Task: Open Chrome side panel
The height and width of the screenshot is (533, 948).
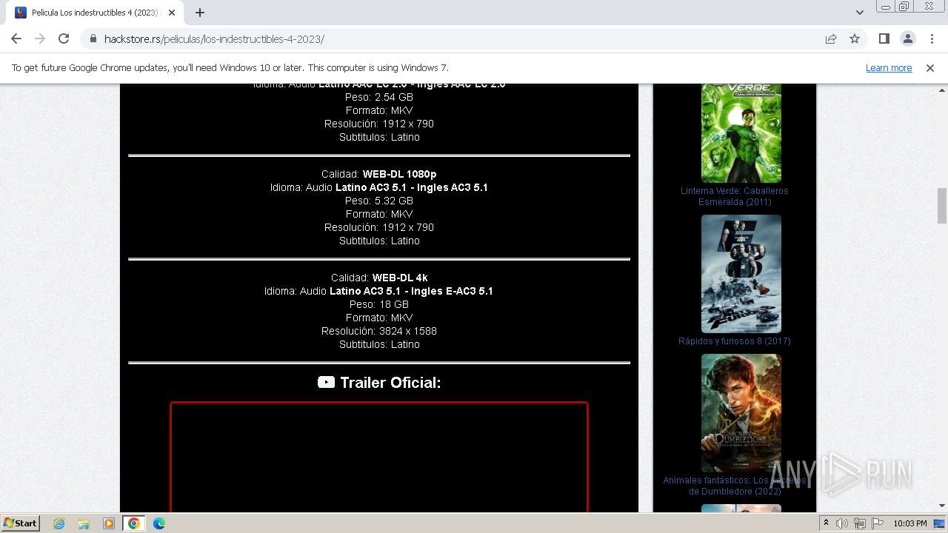Action: [884, 38]
